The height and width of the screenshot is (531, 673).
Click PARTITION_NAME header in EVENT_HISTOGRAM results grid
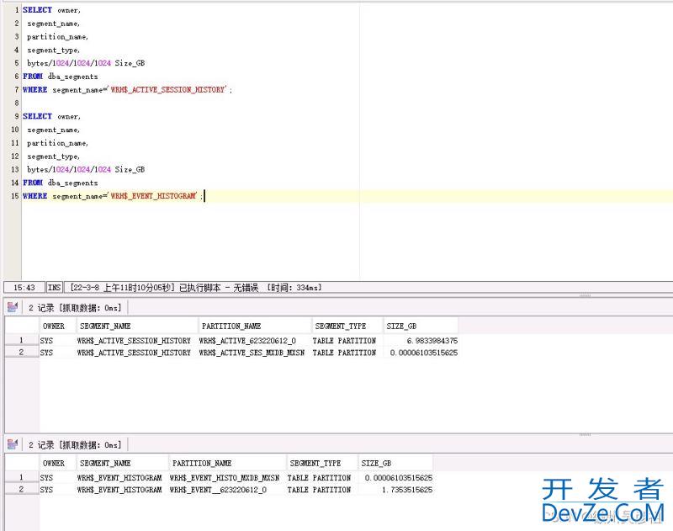227,463
